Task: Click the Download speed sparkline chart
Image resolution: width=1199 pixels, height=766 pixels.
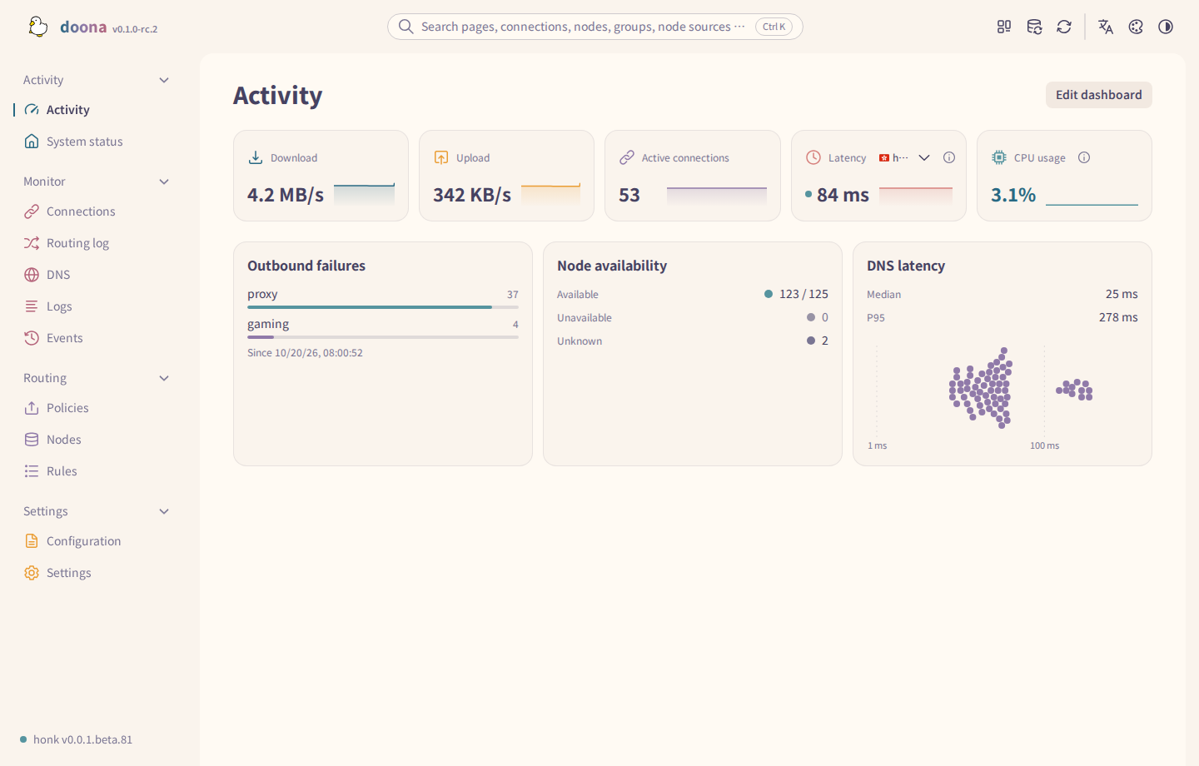Action: [364, 195]
